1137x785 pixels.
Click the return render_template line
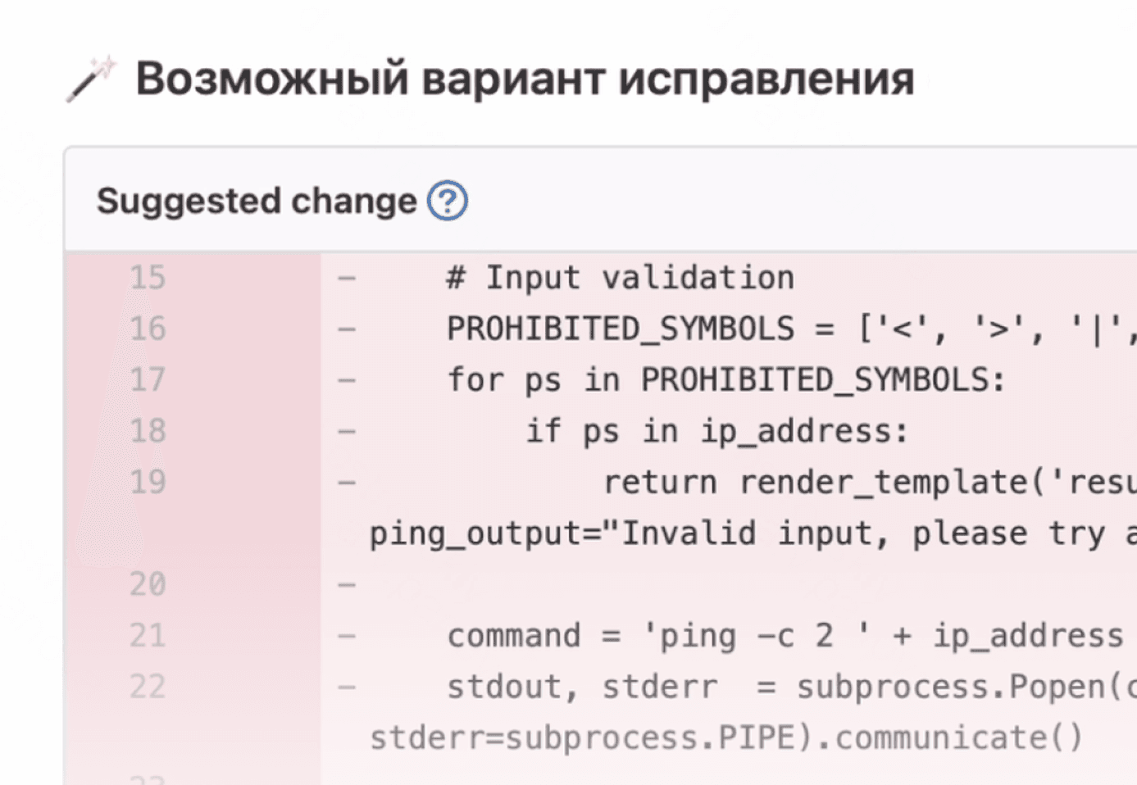click(x=870, y=482)
